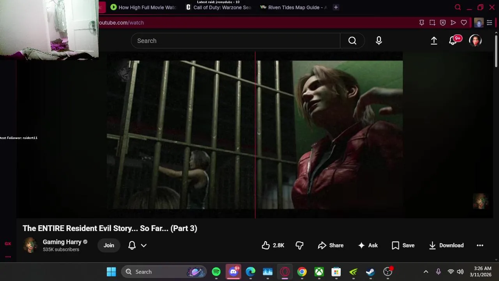Open Microsoft Store from the taskbar
The height and width of the screenshot is (281, 499).
336,272
